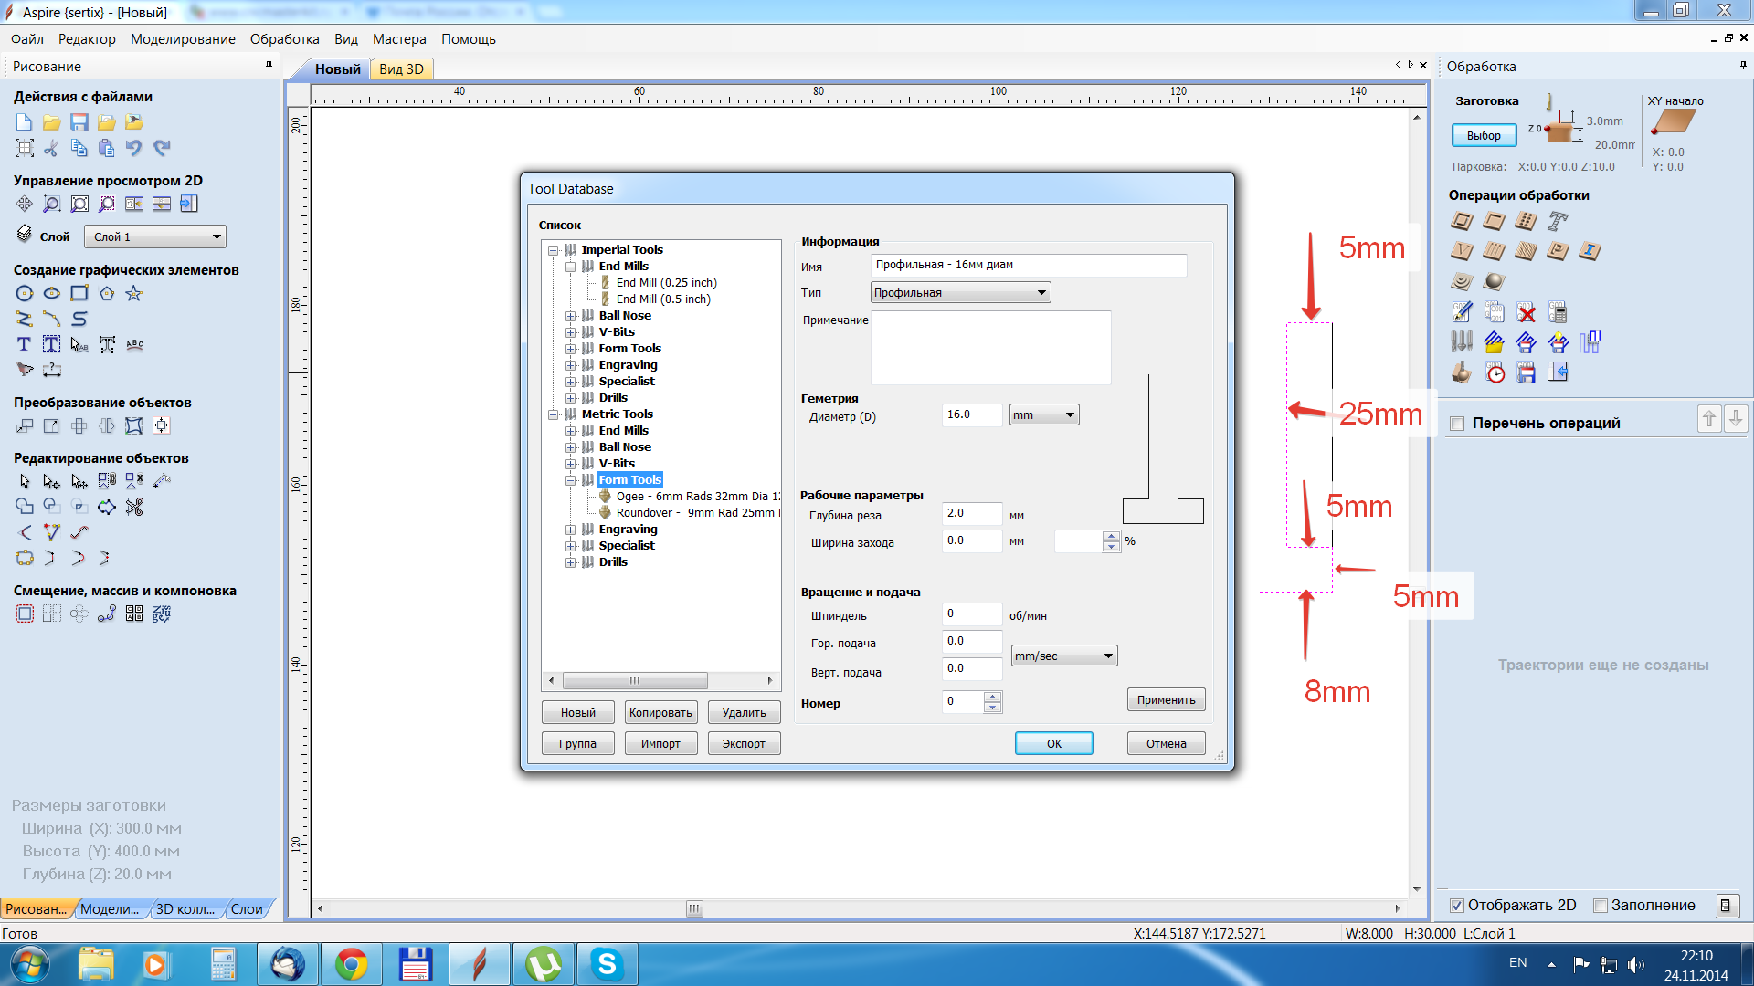Enable the Заполнение checkbox
Viewport: 1754px width, 986px height.
pos(1601,906)
